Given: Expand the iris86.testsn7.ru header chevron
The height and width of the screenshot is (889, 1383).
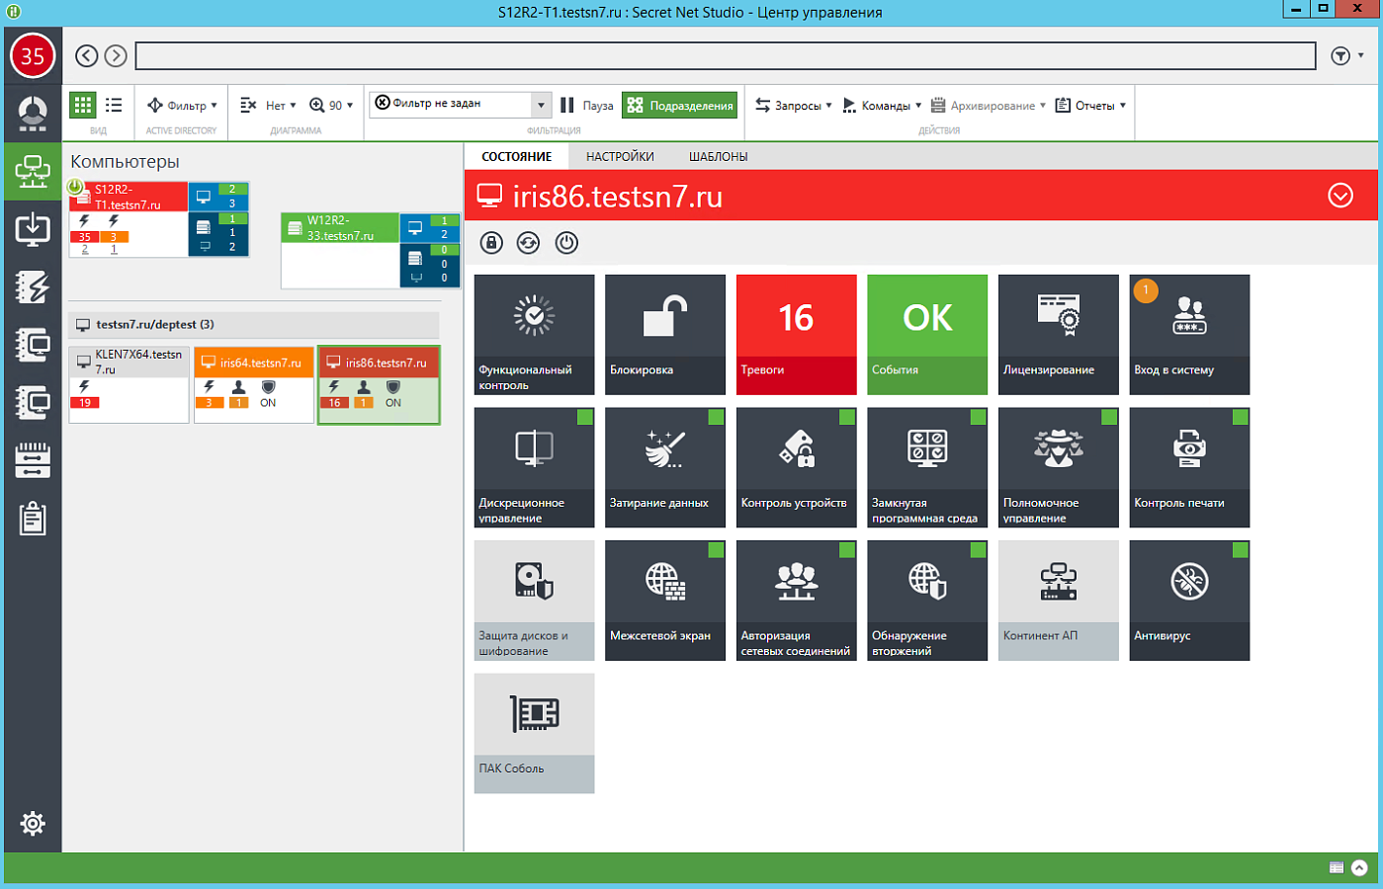Looking at the screenshot, I should click(x=1340, y=196).
